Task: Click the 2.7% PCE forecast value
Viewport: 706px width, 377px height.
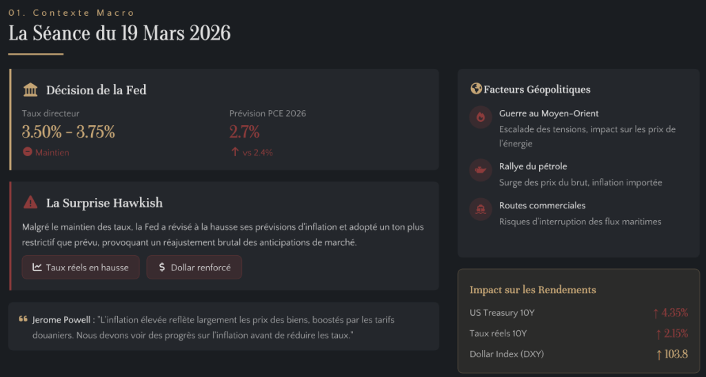Action: [x=244, y=132]
